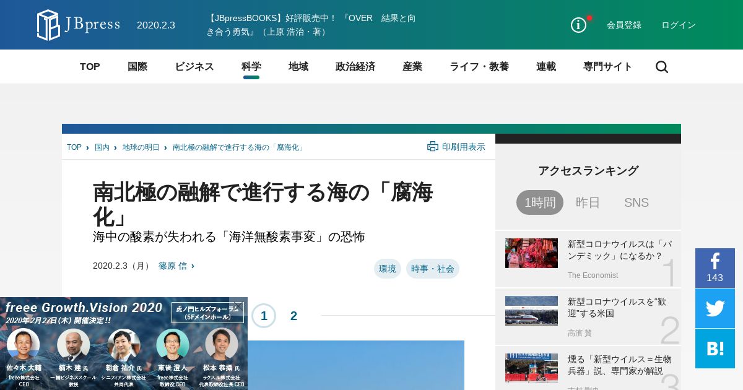Click the first ranking article thumbnail
This screenshot has height=390, width=743.
[x=531, y=253]
